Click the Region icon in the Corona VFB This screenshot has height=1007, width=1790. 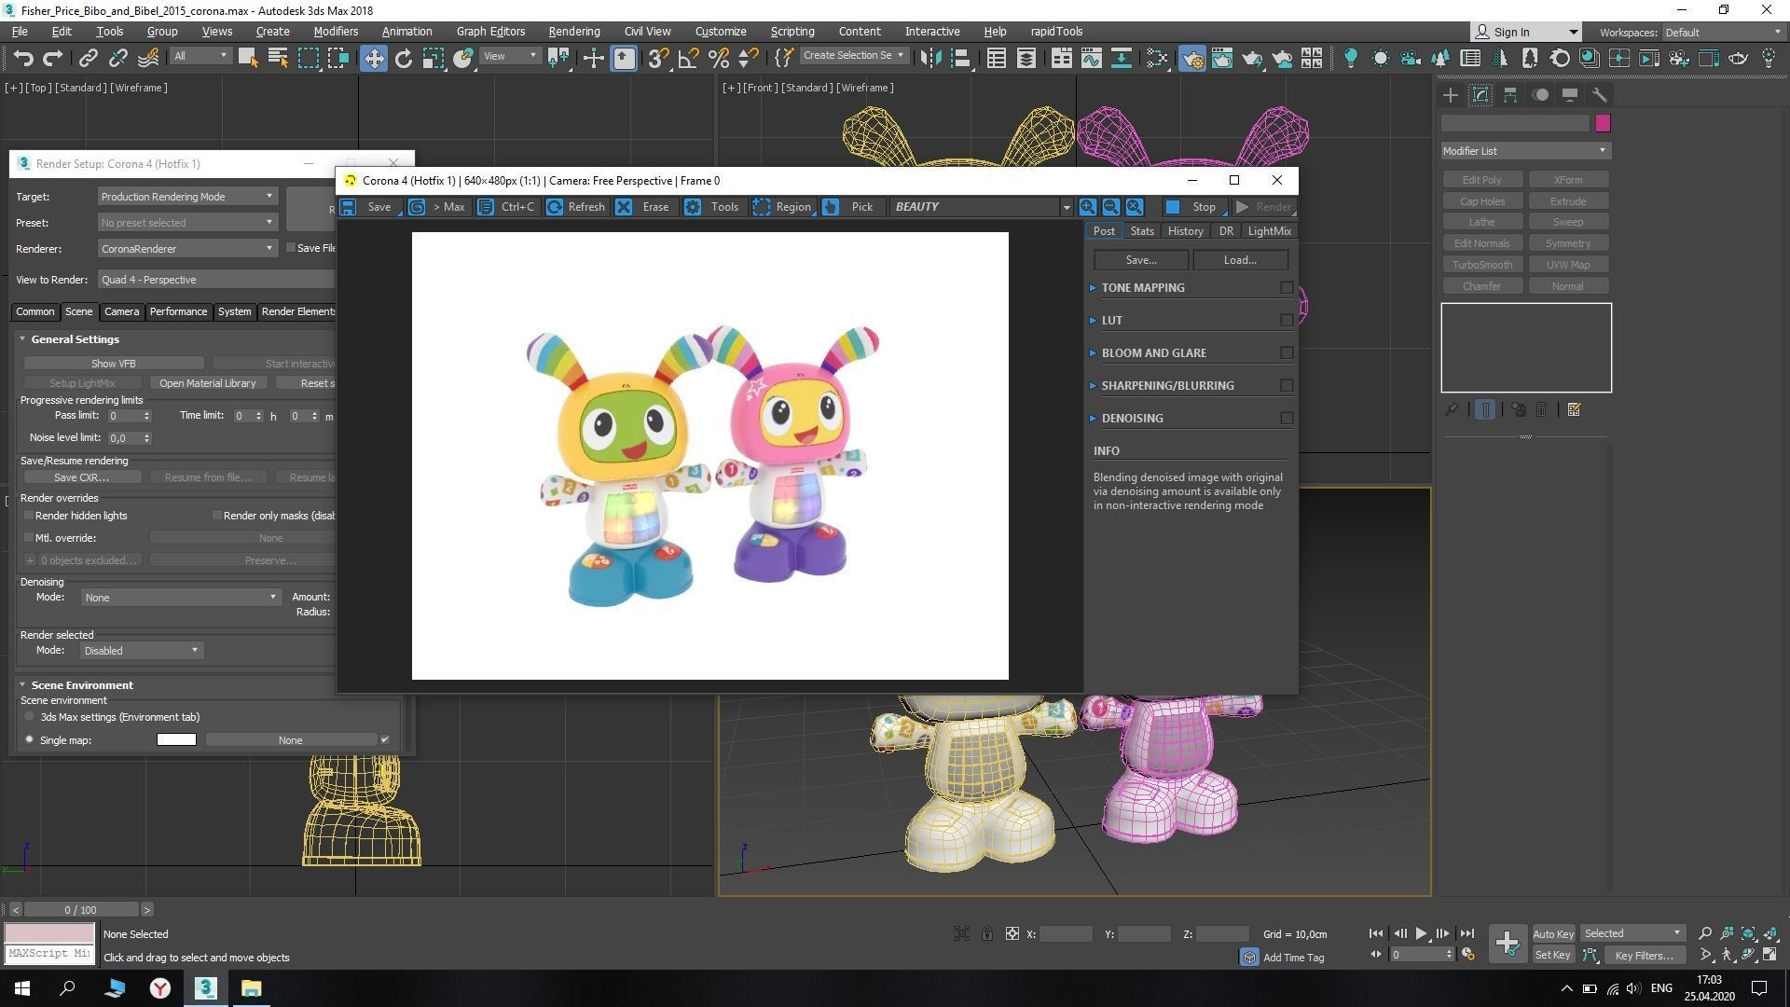point(762,207)
